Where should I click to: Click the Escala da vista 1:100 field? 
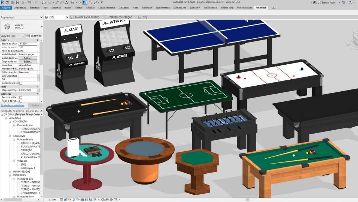tap(28, 43)
